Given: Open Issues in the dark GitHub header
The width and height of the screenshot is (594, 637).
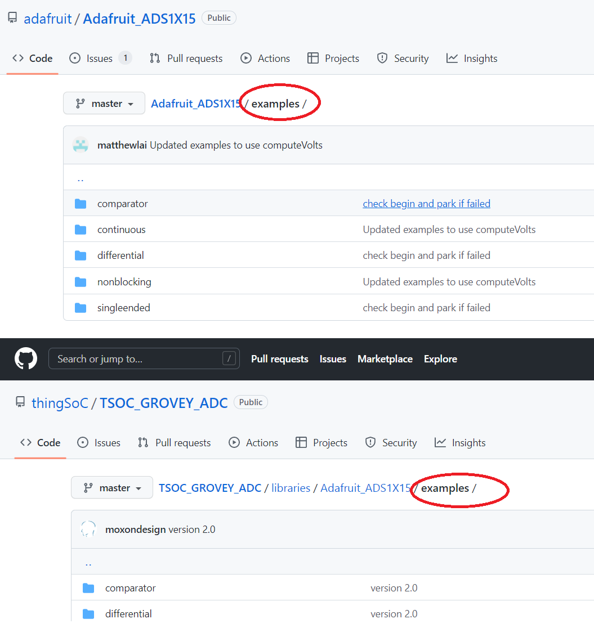Looking at the screenshot, I should [x=333, y=359].
